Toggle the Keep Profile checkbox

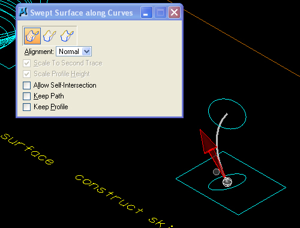pos(26,107)
